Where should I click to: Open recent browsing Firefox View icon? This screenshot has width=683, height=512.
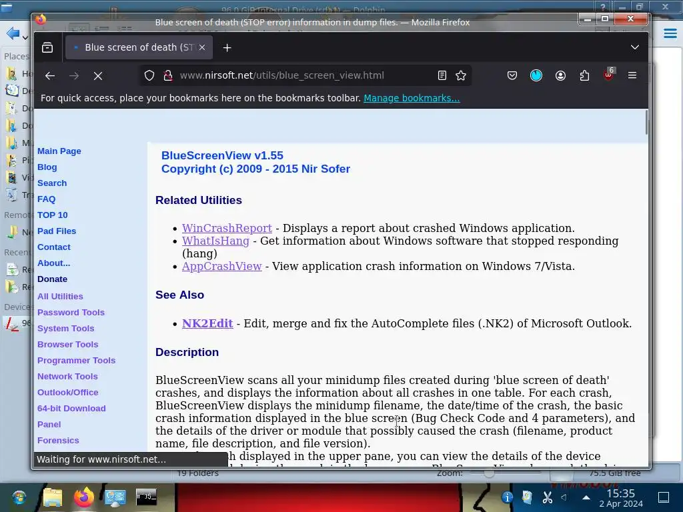click(x=47, y=47)
